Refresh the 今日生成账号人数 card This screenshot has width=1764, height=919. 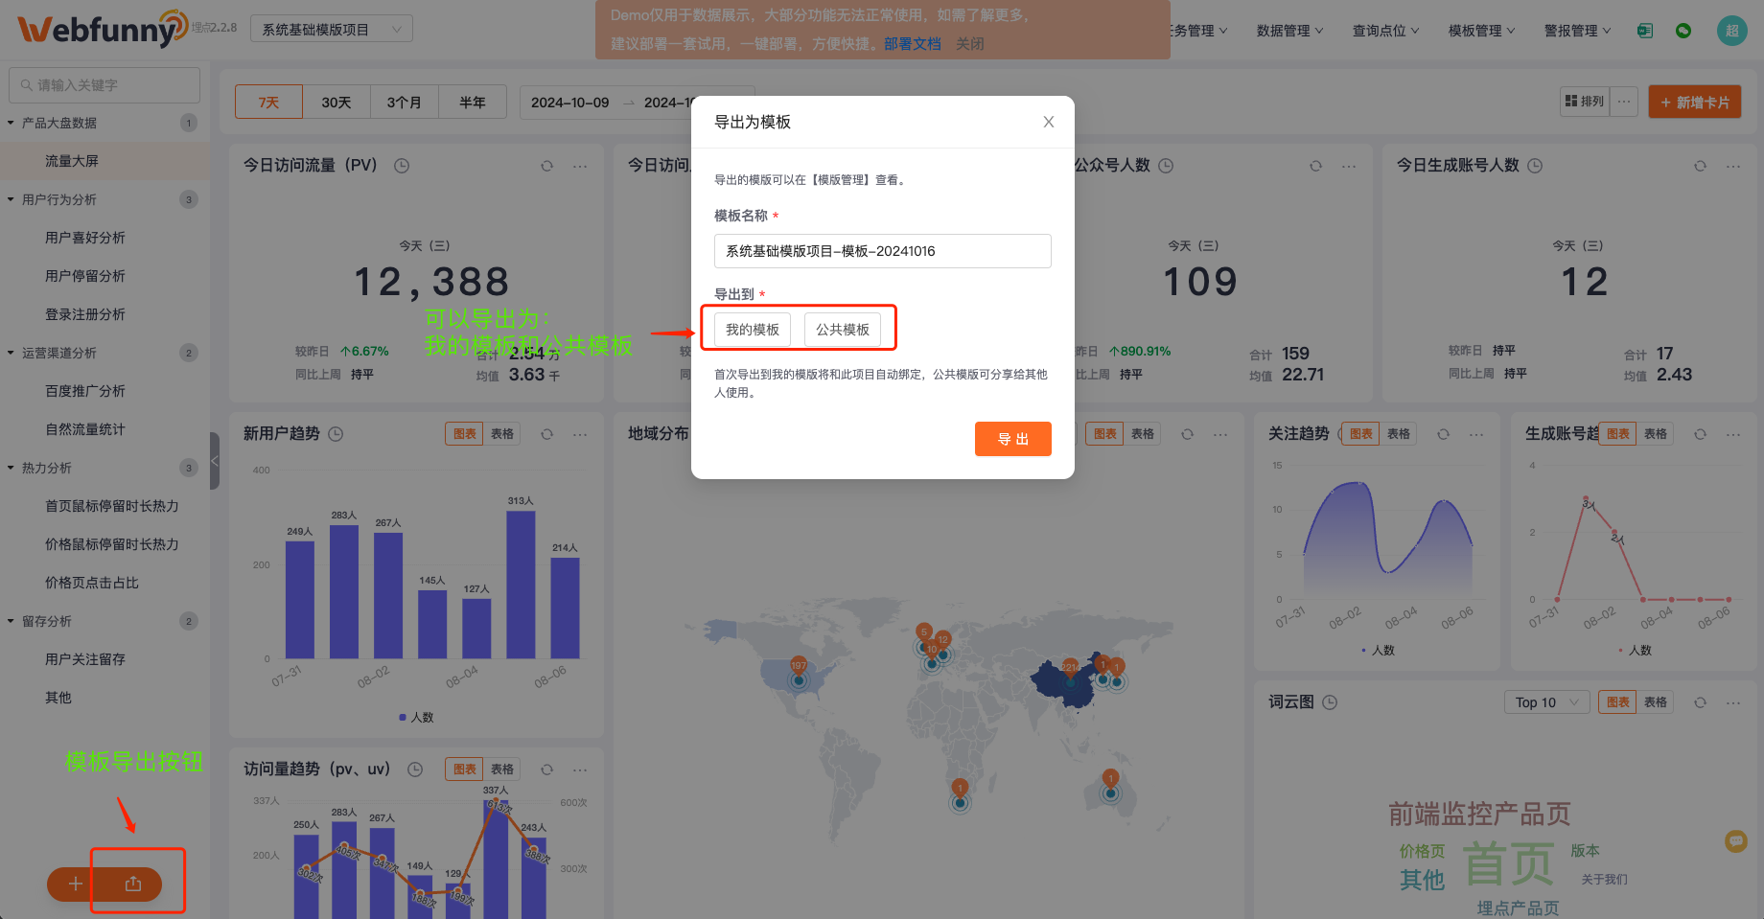[x=1700, y=166]
